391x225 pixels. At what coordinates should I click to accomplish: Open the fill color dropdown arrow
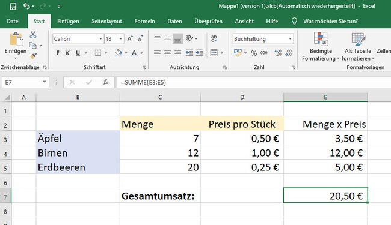coord(126,53)
